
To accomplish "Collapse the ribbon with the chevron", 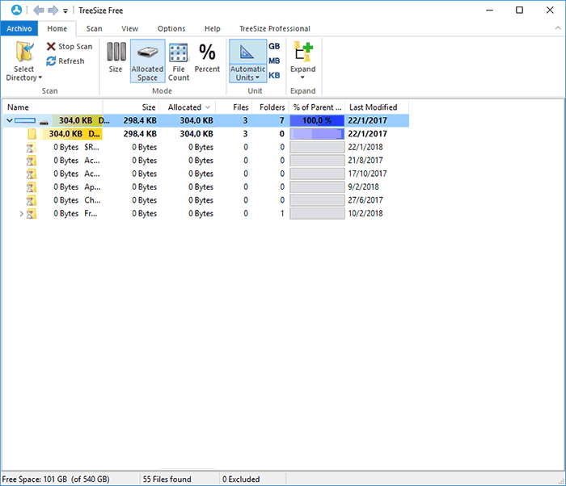I will [x=558, y=28].
